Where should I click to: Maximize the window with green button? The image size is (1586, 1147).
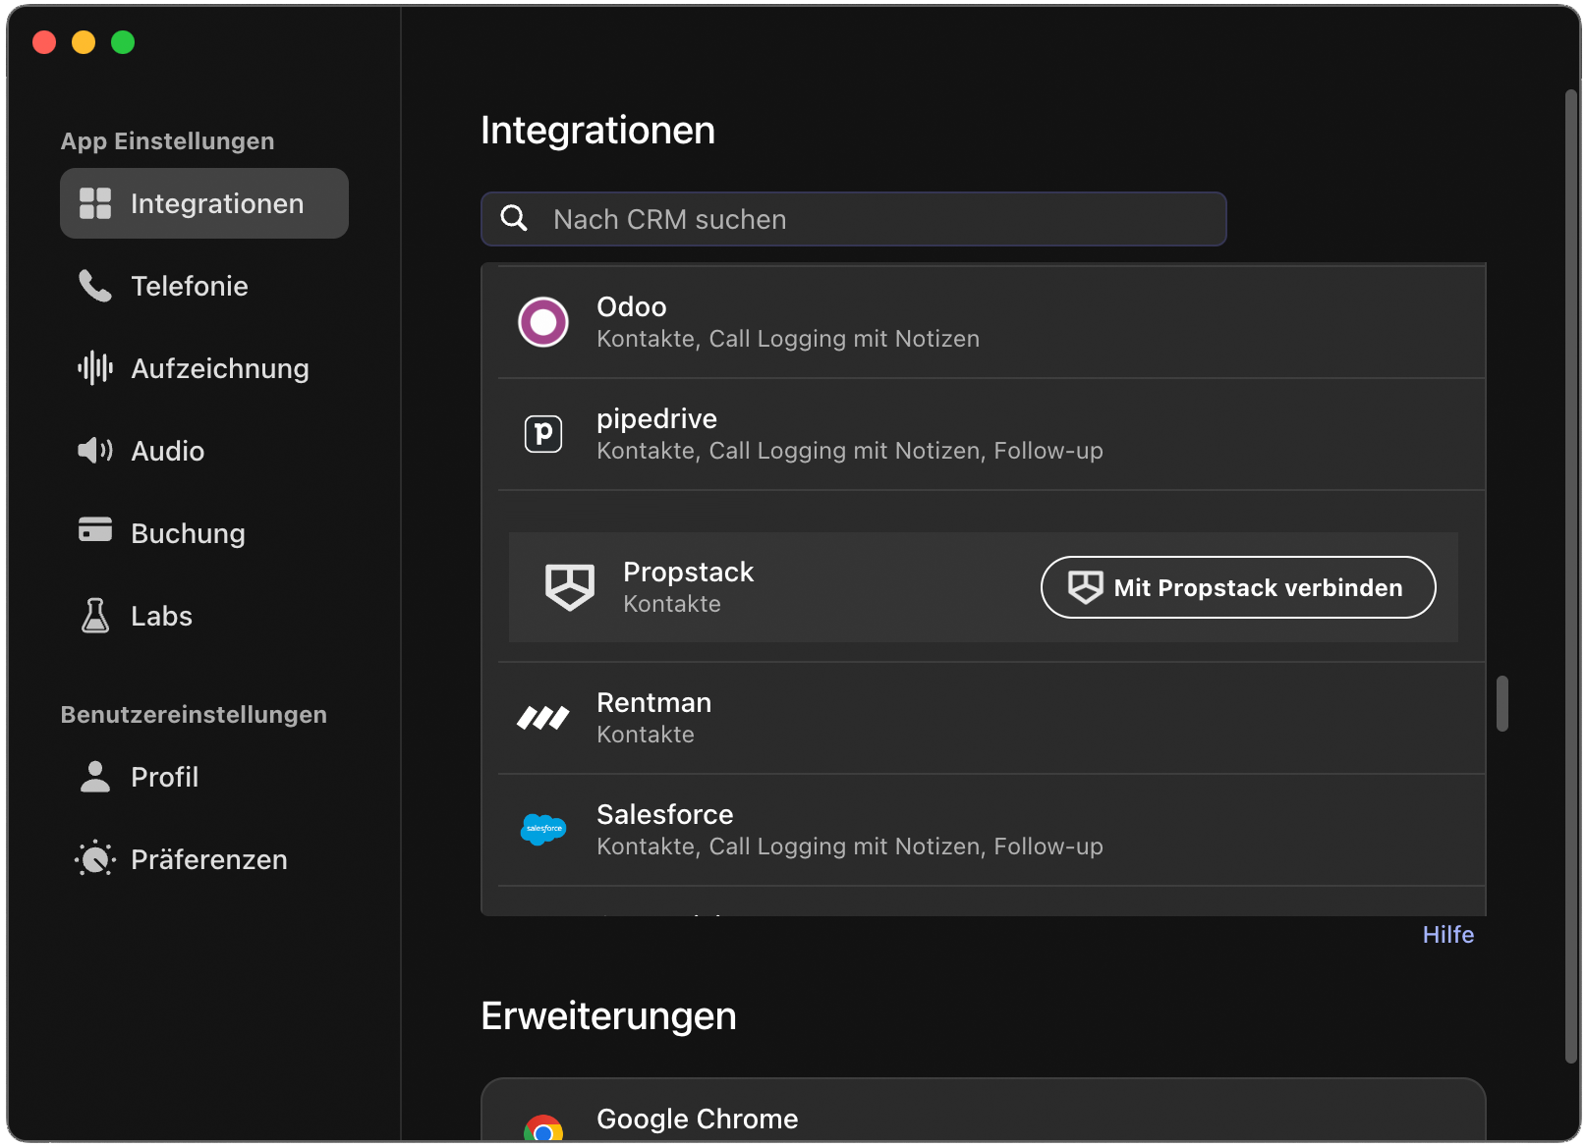pos(123,42)
